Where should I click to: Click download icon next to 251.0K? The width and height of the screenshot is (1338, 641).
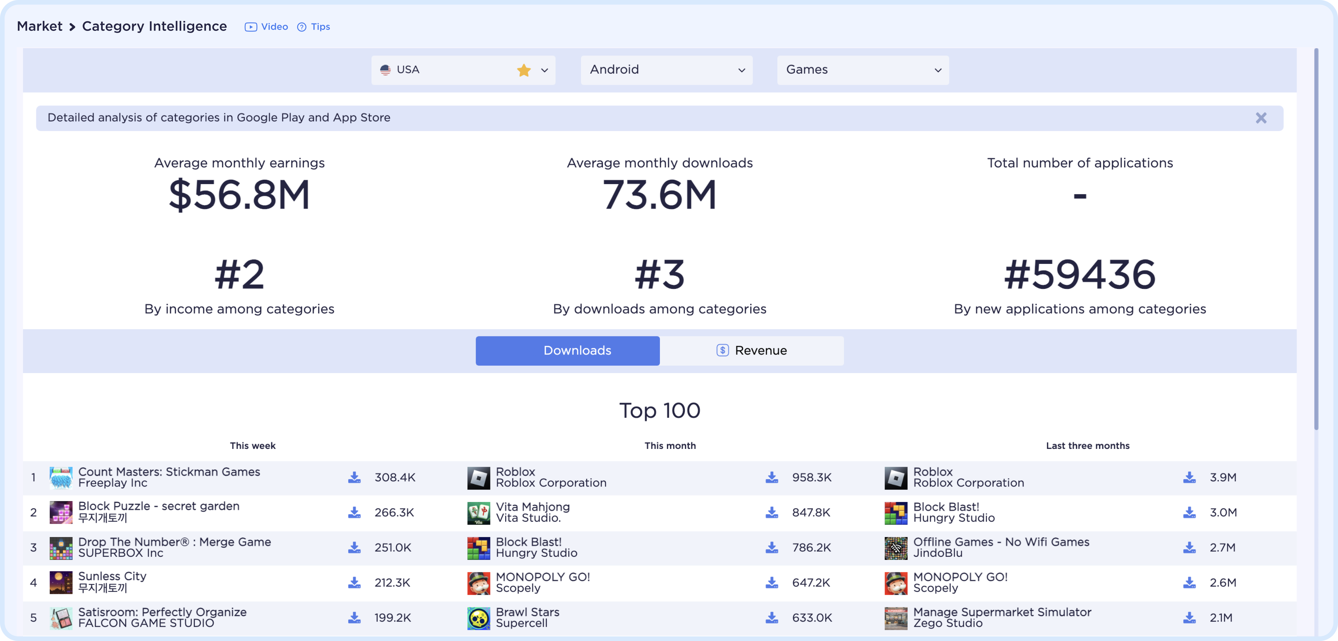354,547
